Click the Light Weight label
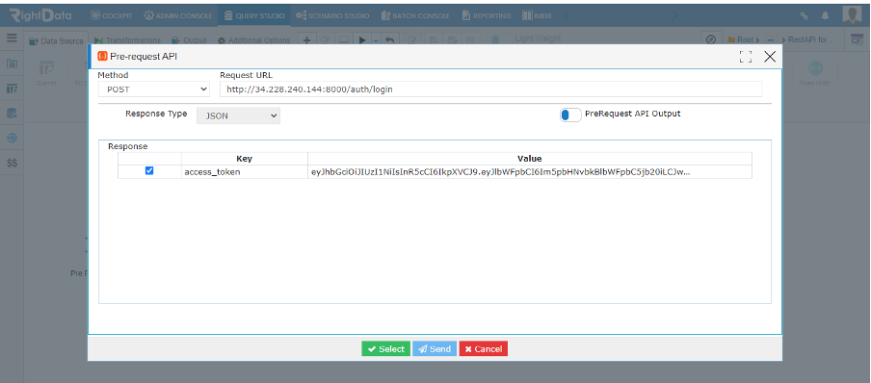871x383 pixels. tap(539, 38)
